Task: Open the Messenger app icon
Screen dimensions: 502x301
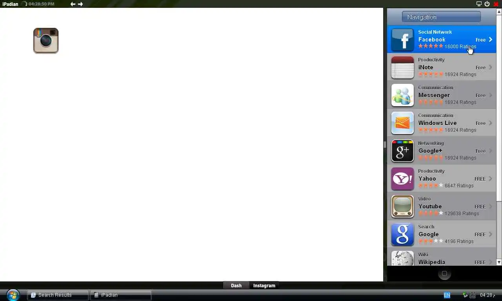Action: click(x=402, y=95)
